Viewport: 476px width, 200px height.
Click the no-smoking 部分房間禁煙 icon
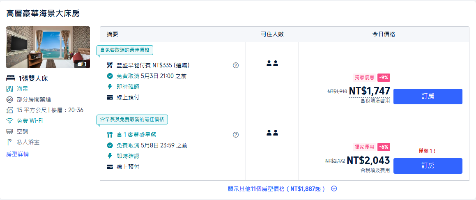(x=10, y=99)
